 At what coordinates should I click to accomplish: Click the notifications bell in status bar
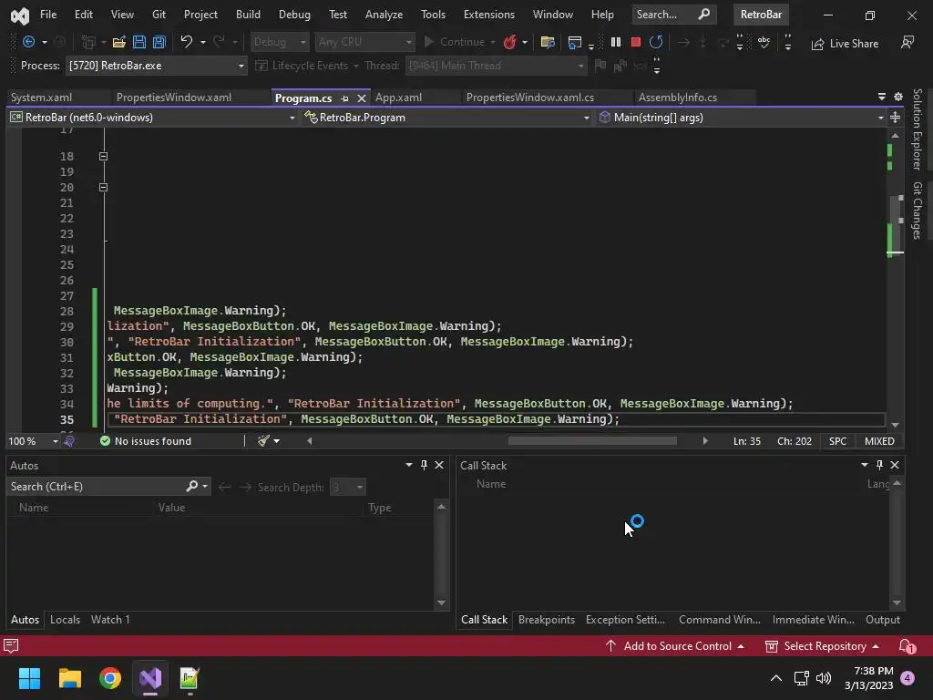click(x=907, y=646)
